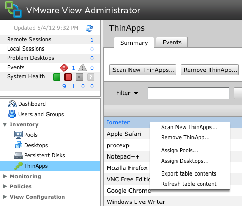This screenshot has width=242, height=206.
Task: Click the Desktops icon
Action: pos(19,145)
